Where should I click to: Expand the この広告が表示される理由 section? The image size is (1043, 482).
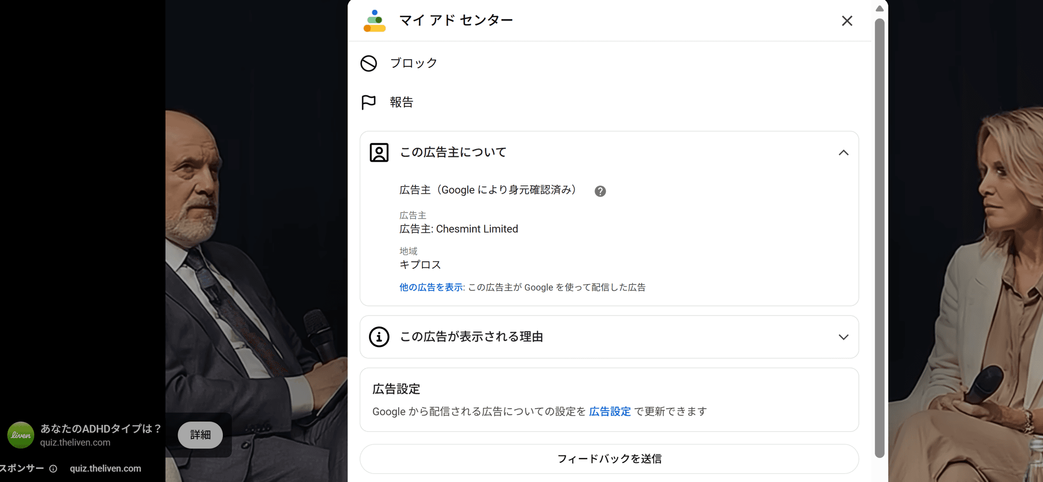(x=843, y=337)
